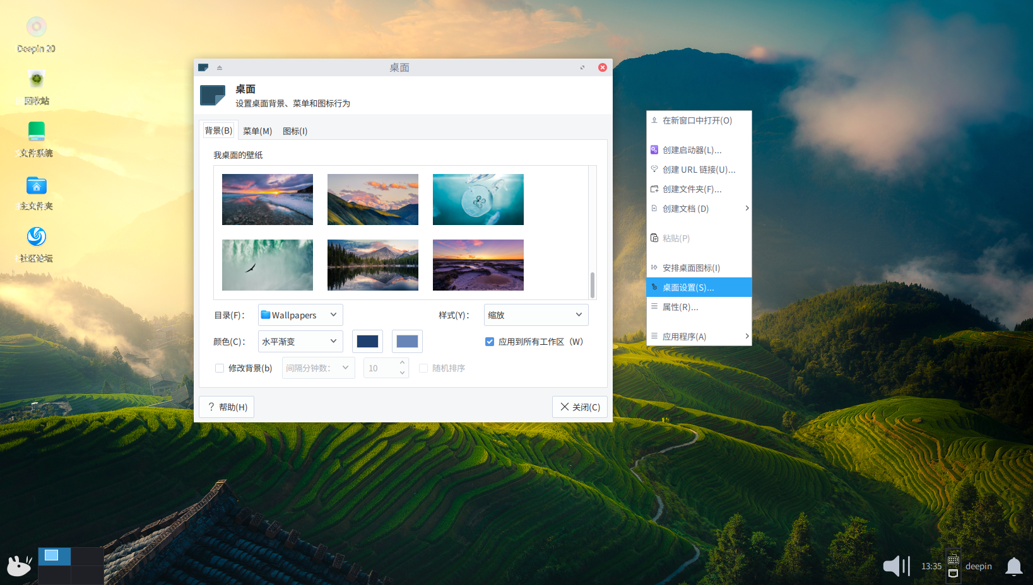Choose 创建文件夹 from the context menu
The height and width of the screenshot is (585, 1033).
699,189
